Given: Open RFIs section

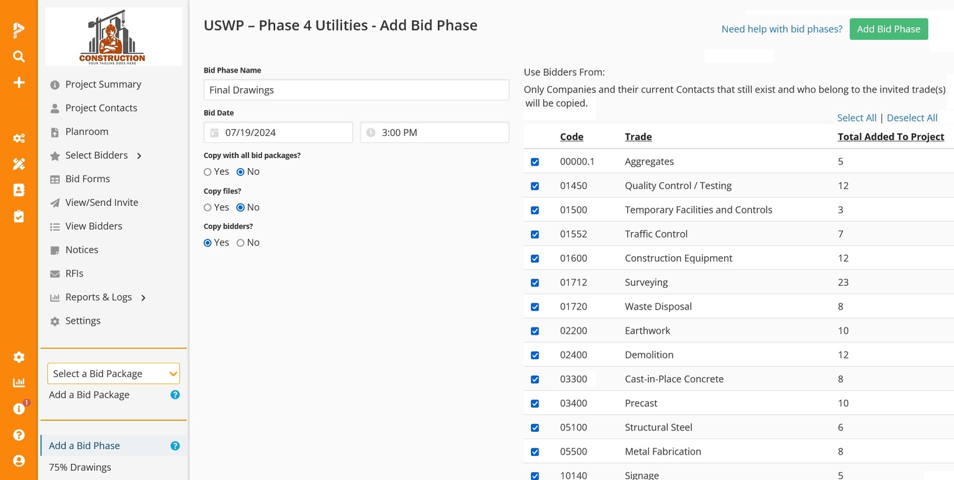Looking at the screenshot, I should pyautogui.click(x=75, y=273).
